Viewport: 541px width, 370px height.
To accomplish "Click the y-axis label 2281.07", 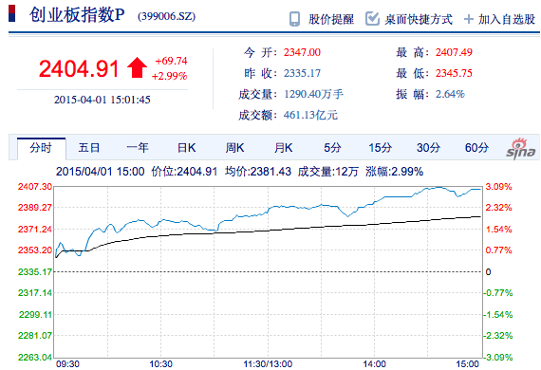I will point(35,336).
